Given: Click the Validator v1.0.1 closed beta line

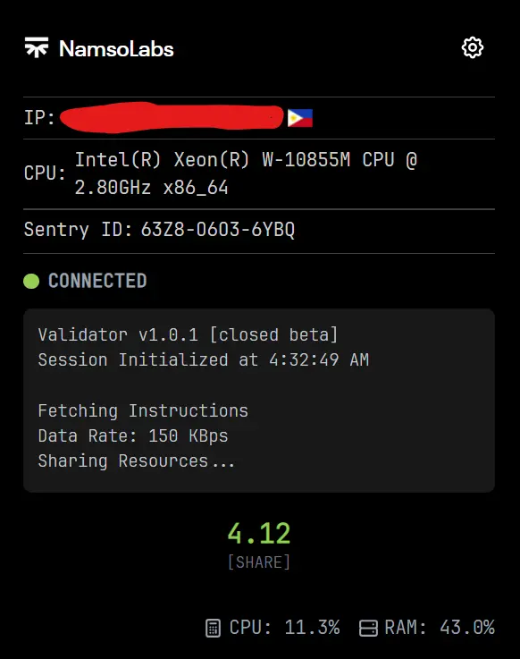Looking at the screenshot, I should pos(188,335).
